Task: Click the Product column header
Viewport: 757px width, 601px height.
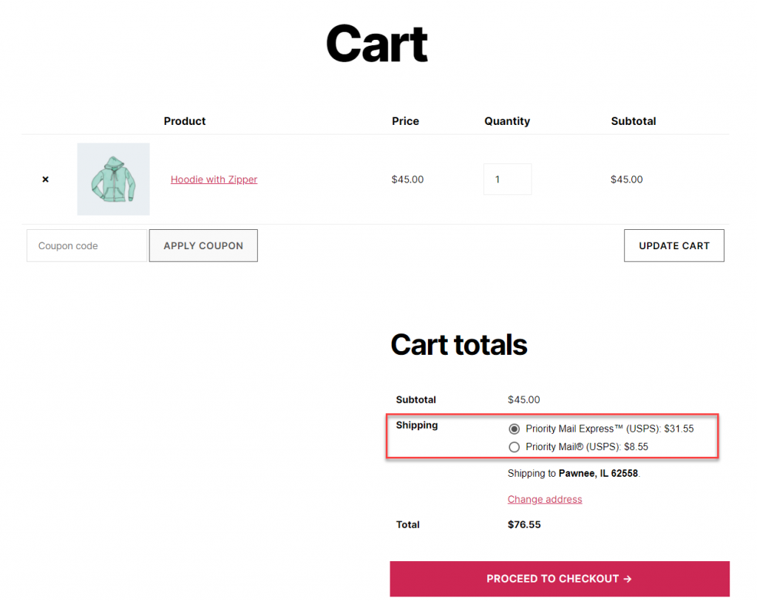Action: pyautogui.click(x=184, y=121)
